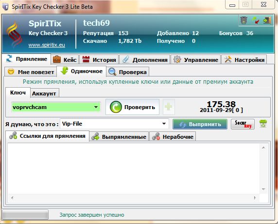This screenshot has width=278, height=224.
Task: Select the Мне повезет sub-tab
Action: point(31,72)
